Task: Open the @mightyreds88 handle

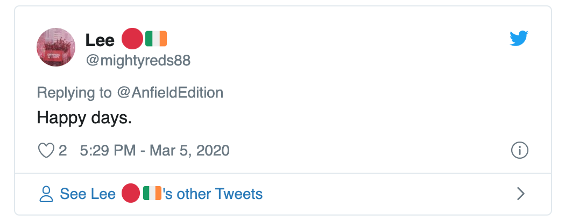Action: coord(138,61)
